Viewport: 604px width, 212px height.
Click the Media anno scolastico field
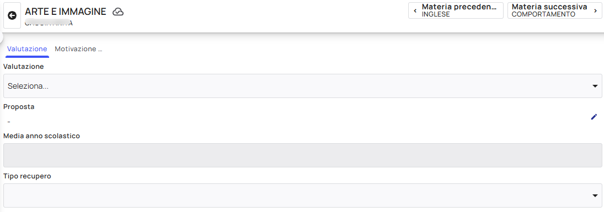[302, 155]
